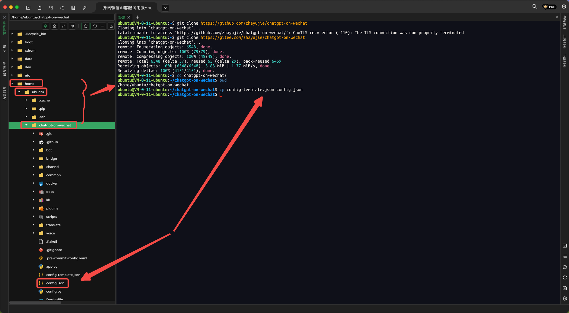Select the docker folder
The height and width of the screenshot is (313, 569).
coord(52,183)
